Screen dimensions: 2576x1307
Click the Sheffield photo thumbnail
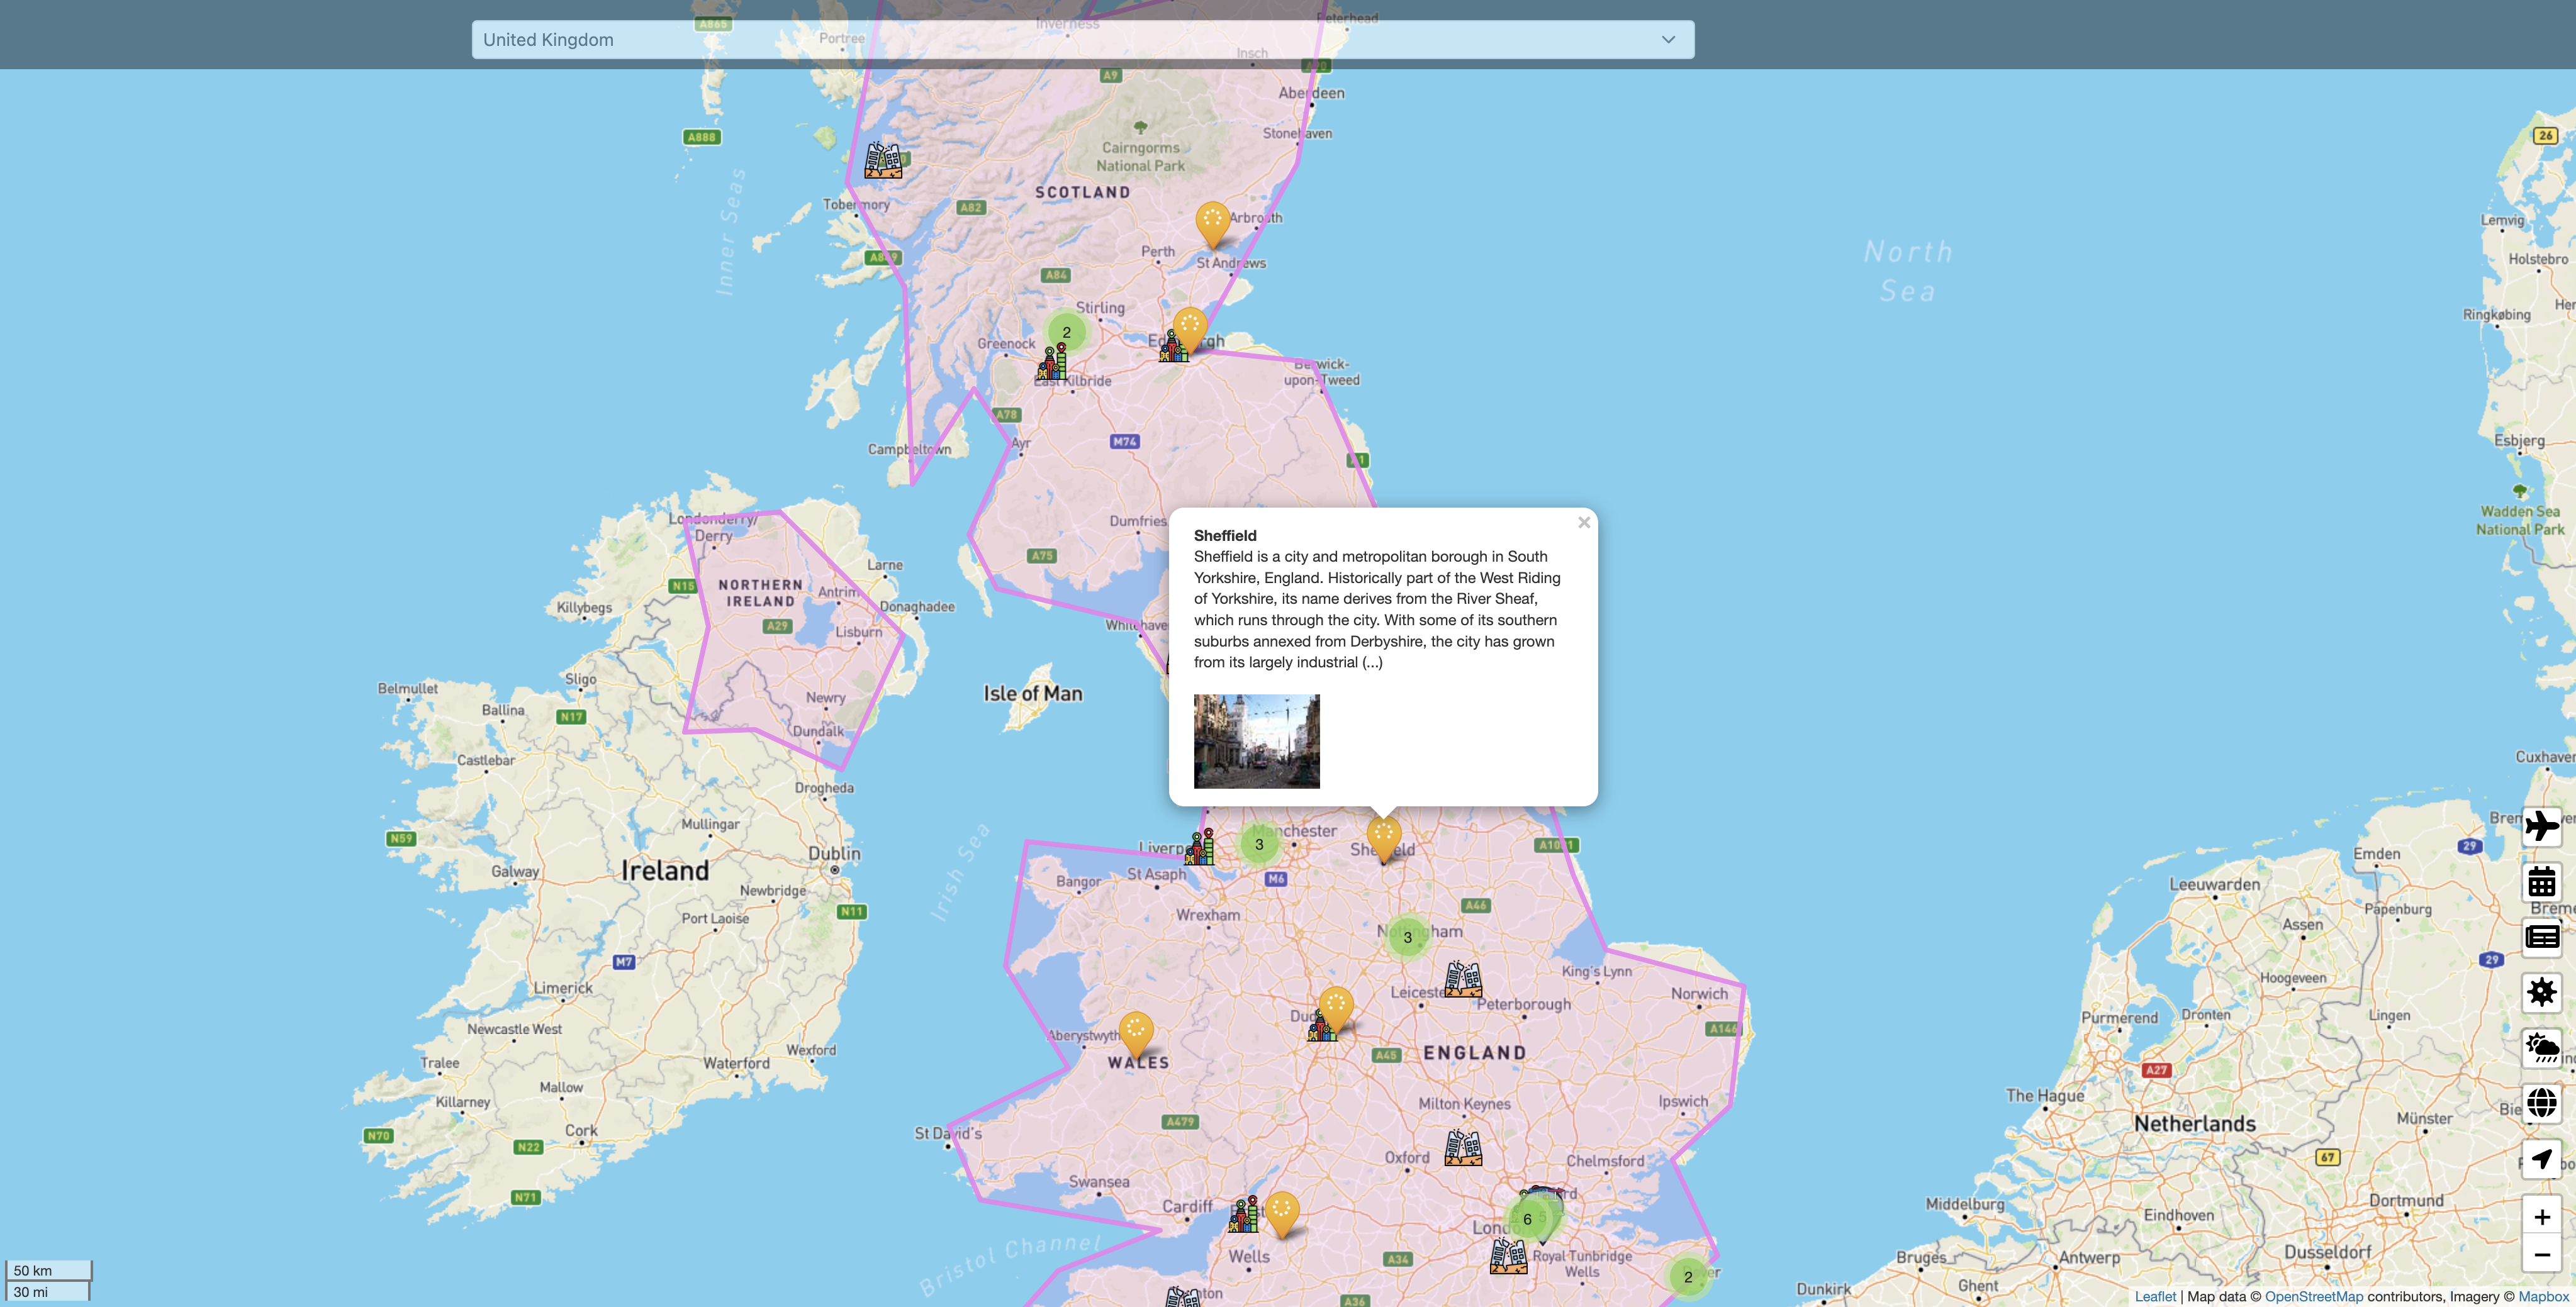pos(1256,742)
